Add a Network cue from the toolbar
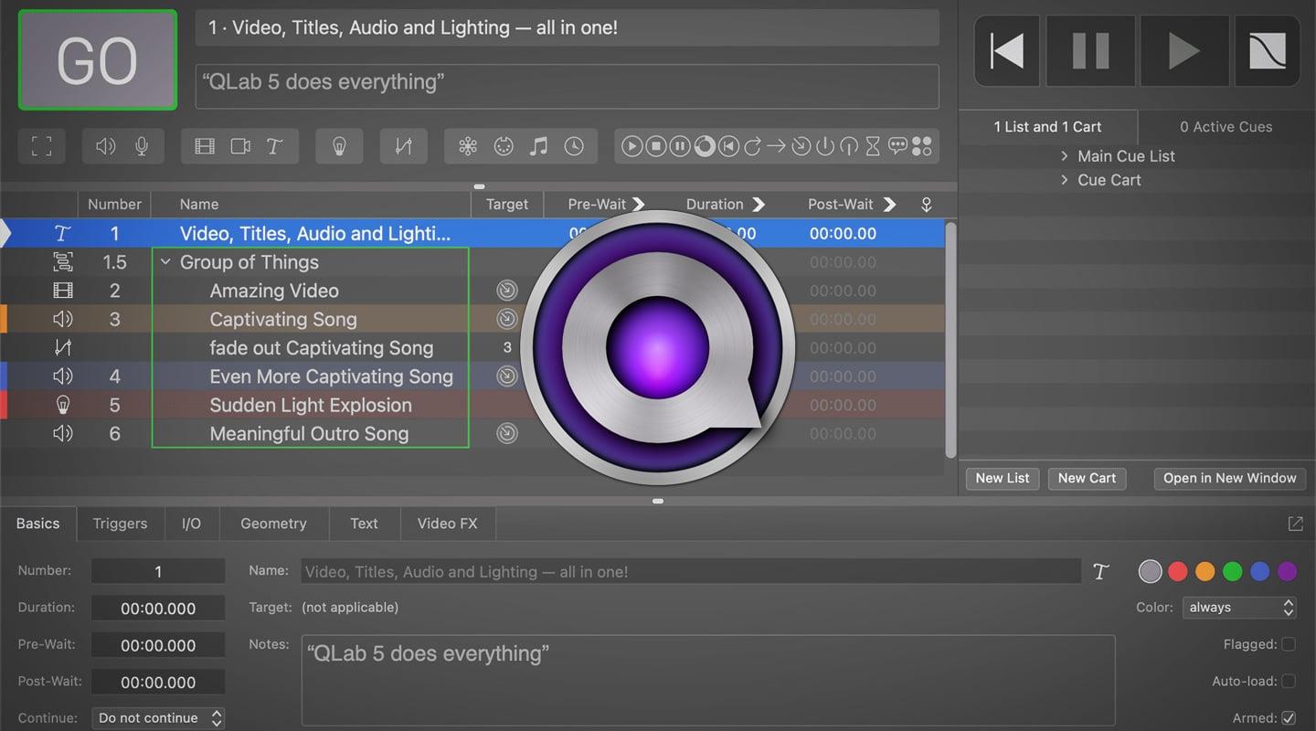Image resolution: width=1316 pixels, height=731 pixels. 468,146
